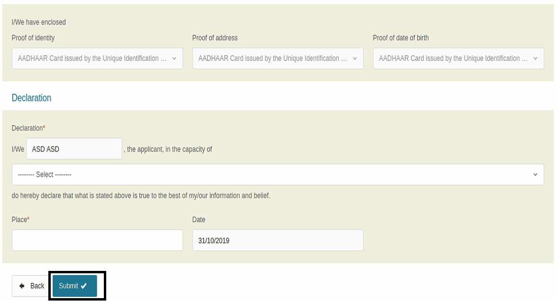The image size is (557, 301).
Task: Click the checkmark icon on Submit button
Action: [x=83, y=286]
